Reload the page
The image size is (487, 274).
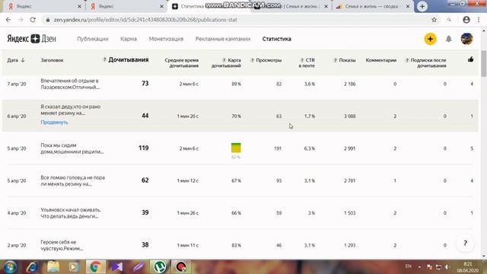(x=33, y=20)
